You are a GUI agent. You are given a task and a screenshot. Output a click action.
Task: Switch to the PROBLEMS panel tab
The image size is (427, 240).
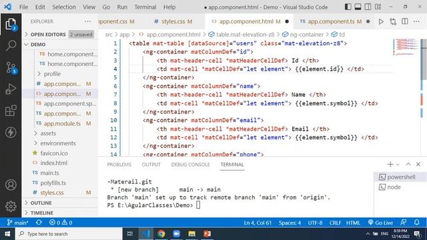pyautogui.click(x=119, y=165)
